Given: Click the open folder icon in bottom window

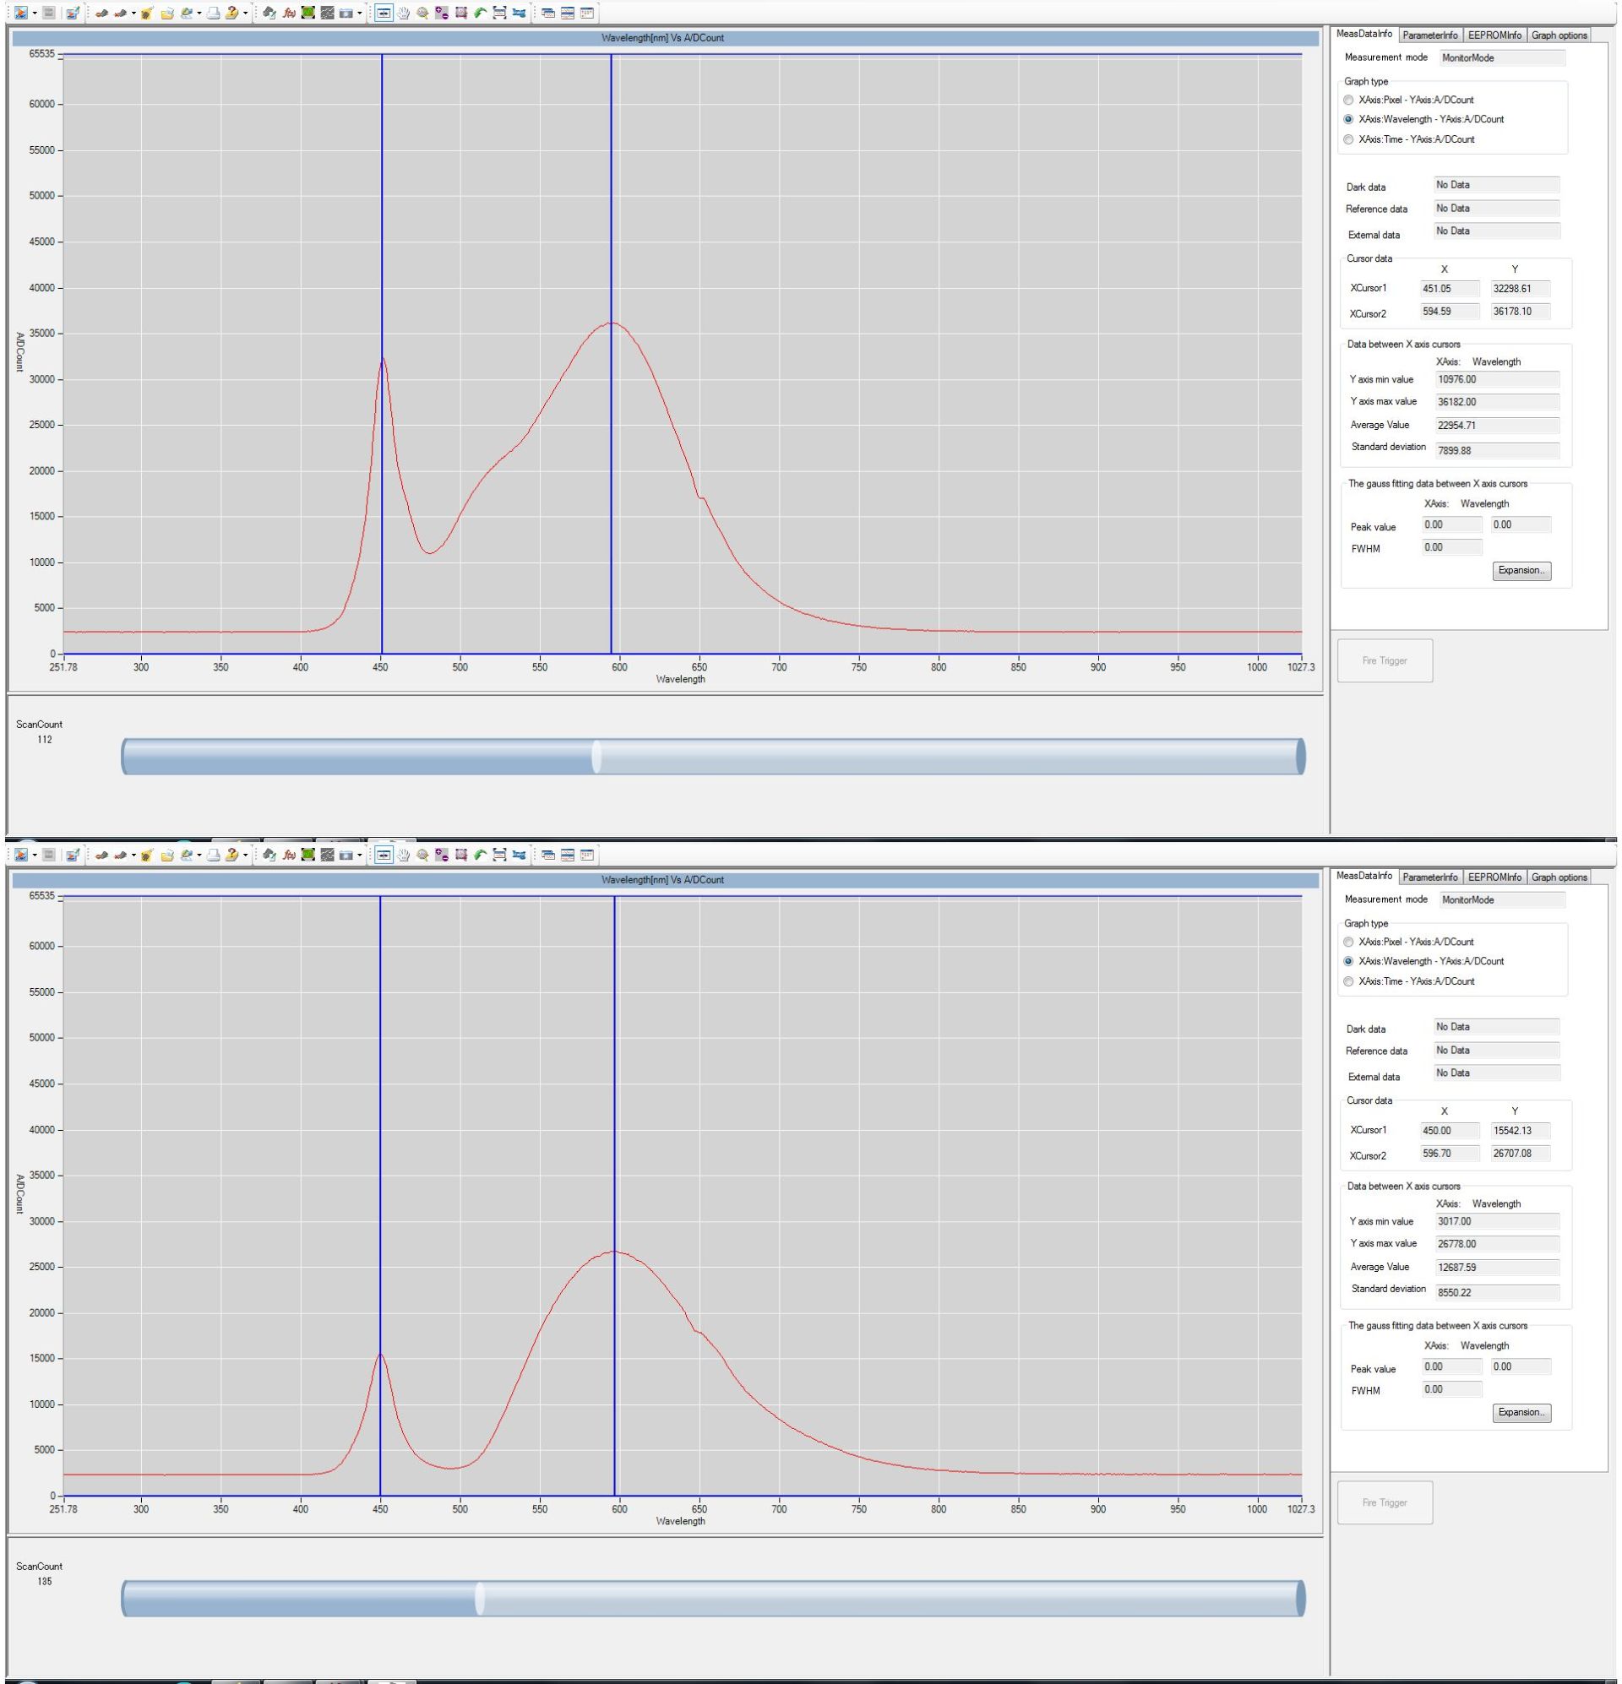Looking at the screenshot, I should pyautogui.click(x=167, y=855).
